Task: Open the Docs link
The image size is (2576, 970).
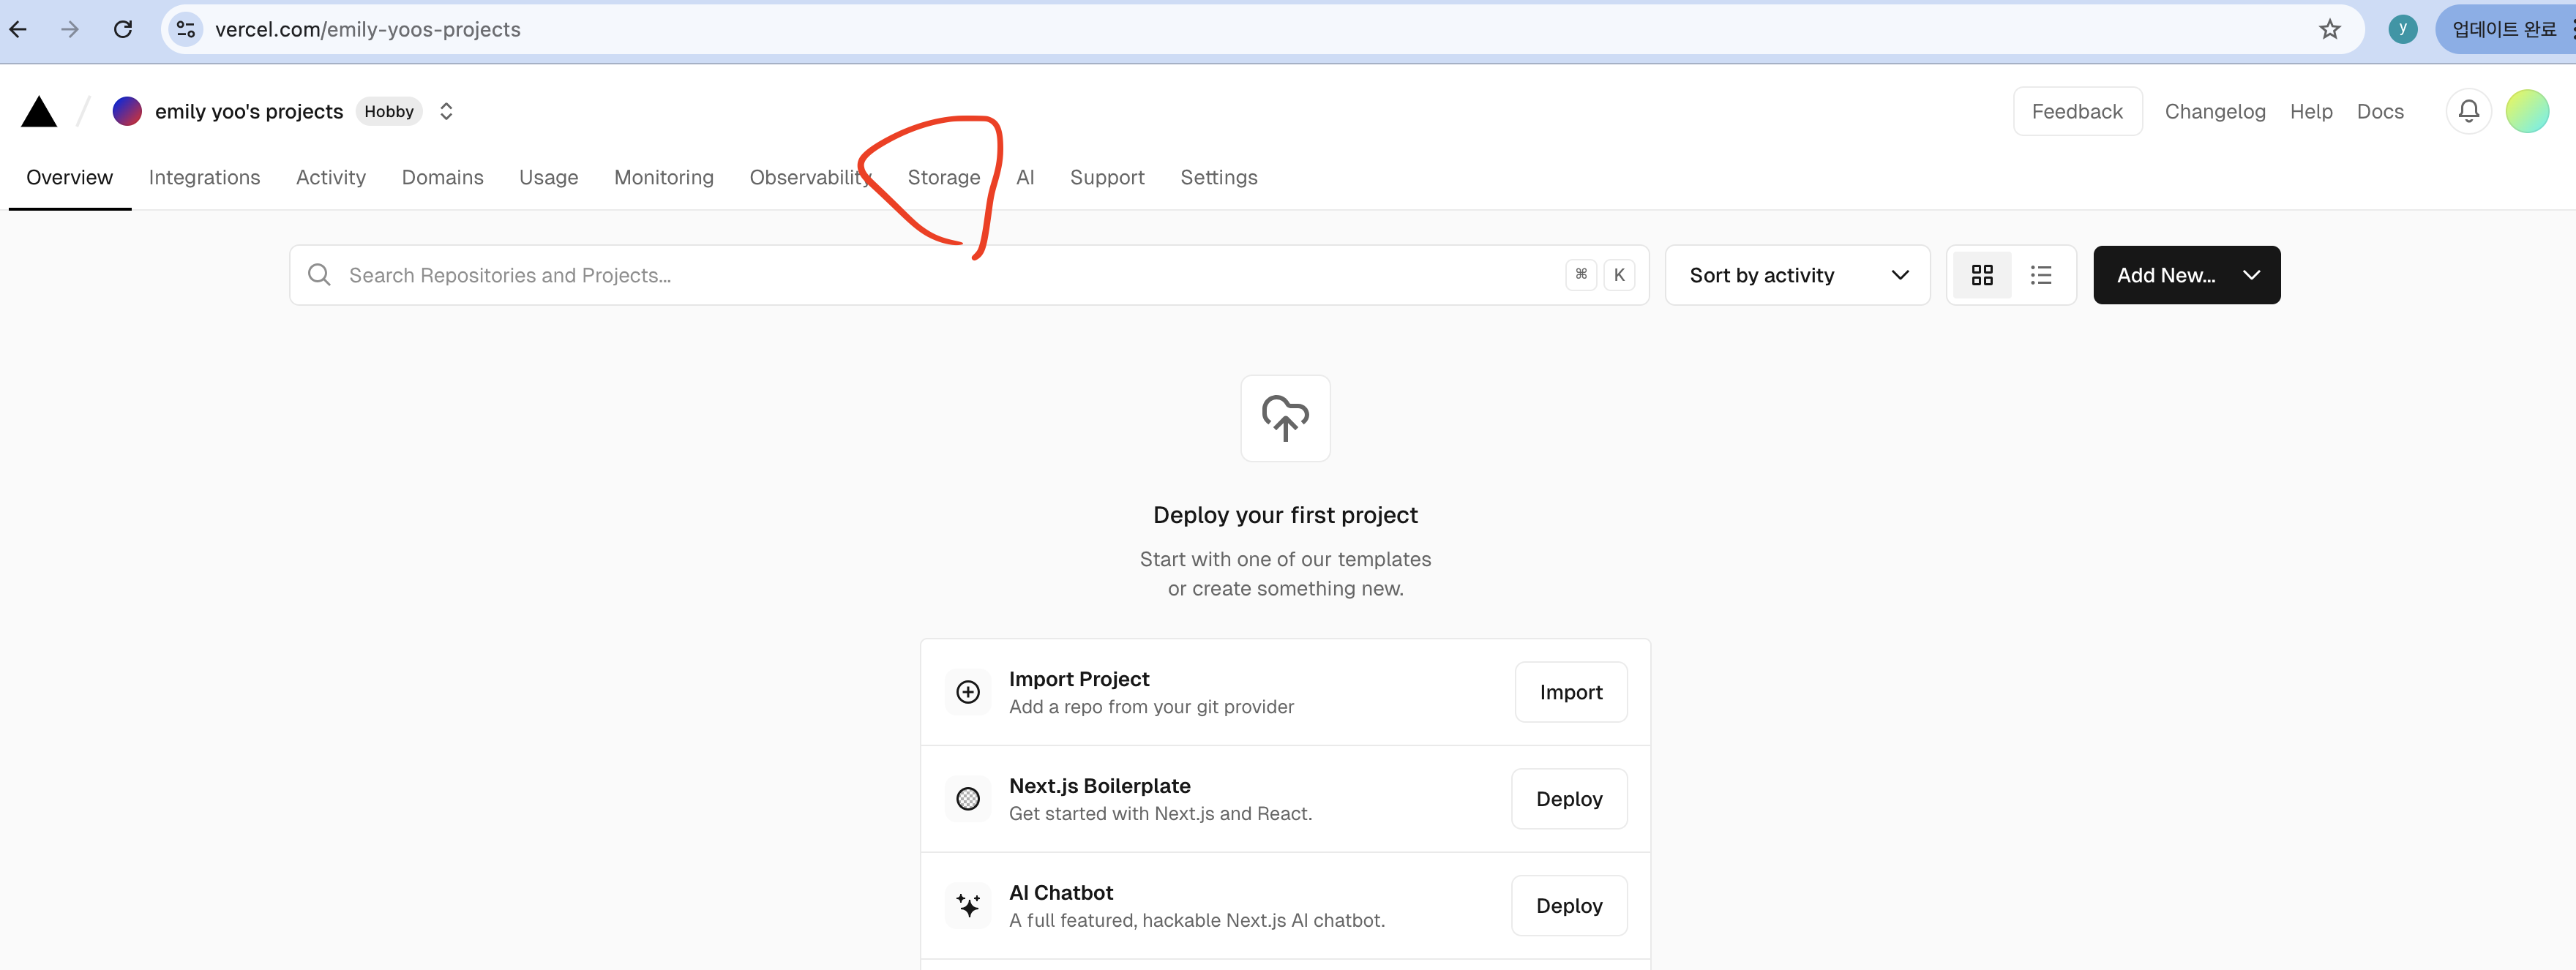Action: pyautogui.click(x=2379, y=111)
